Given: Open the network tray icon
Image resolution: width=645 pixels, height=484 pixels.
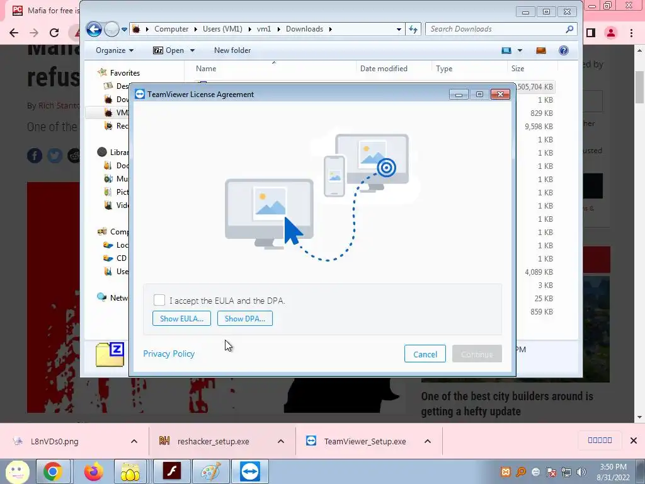Looking at the screenshot, I should point(566,472).
